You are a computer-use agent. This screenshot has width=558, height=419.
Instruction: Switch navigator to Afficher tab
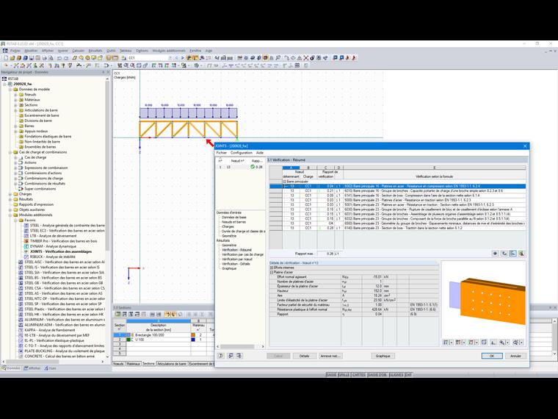click(x=32, y=368)
